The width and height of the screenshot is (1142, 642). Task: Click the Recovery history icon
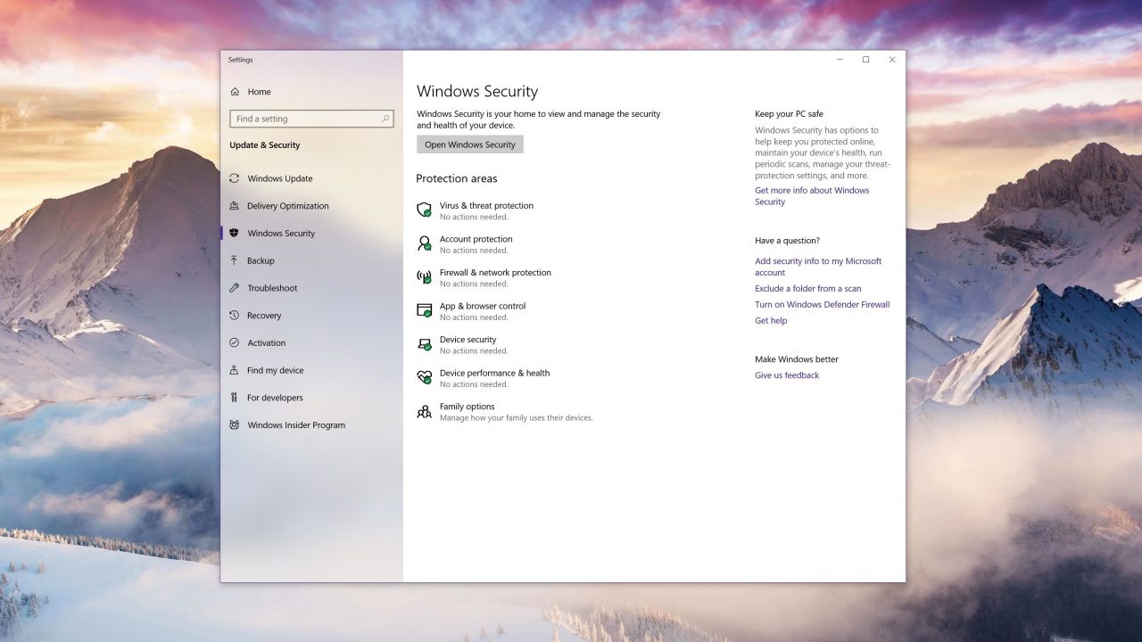tap(235, 316)
